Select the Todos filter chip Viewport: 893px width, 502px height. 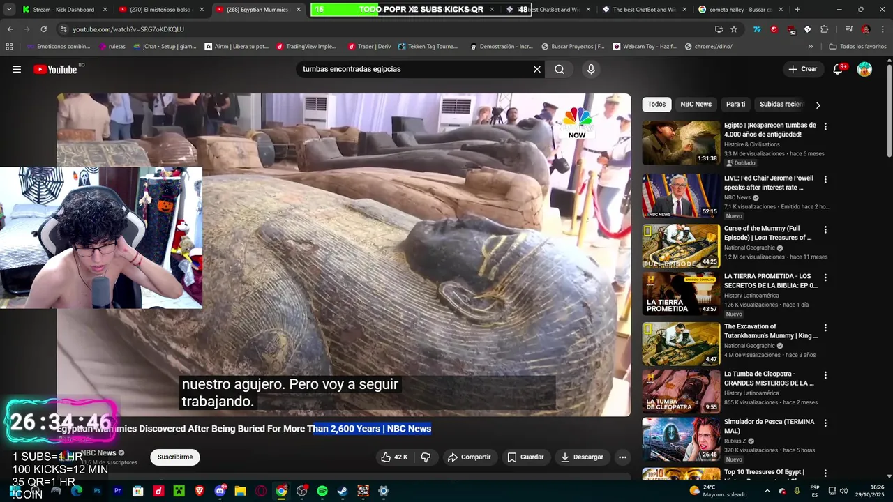(656, 105)
